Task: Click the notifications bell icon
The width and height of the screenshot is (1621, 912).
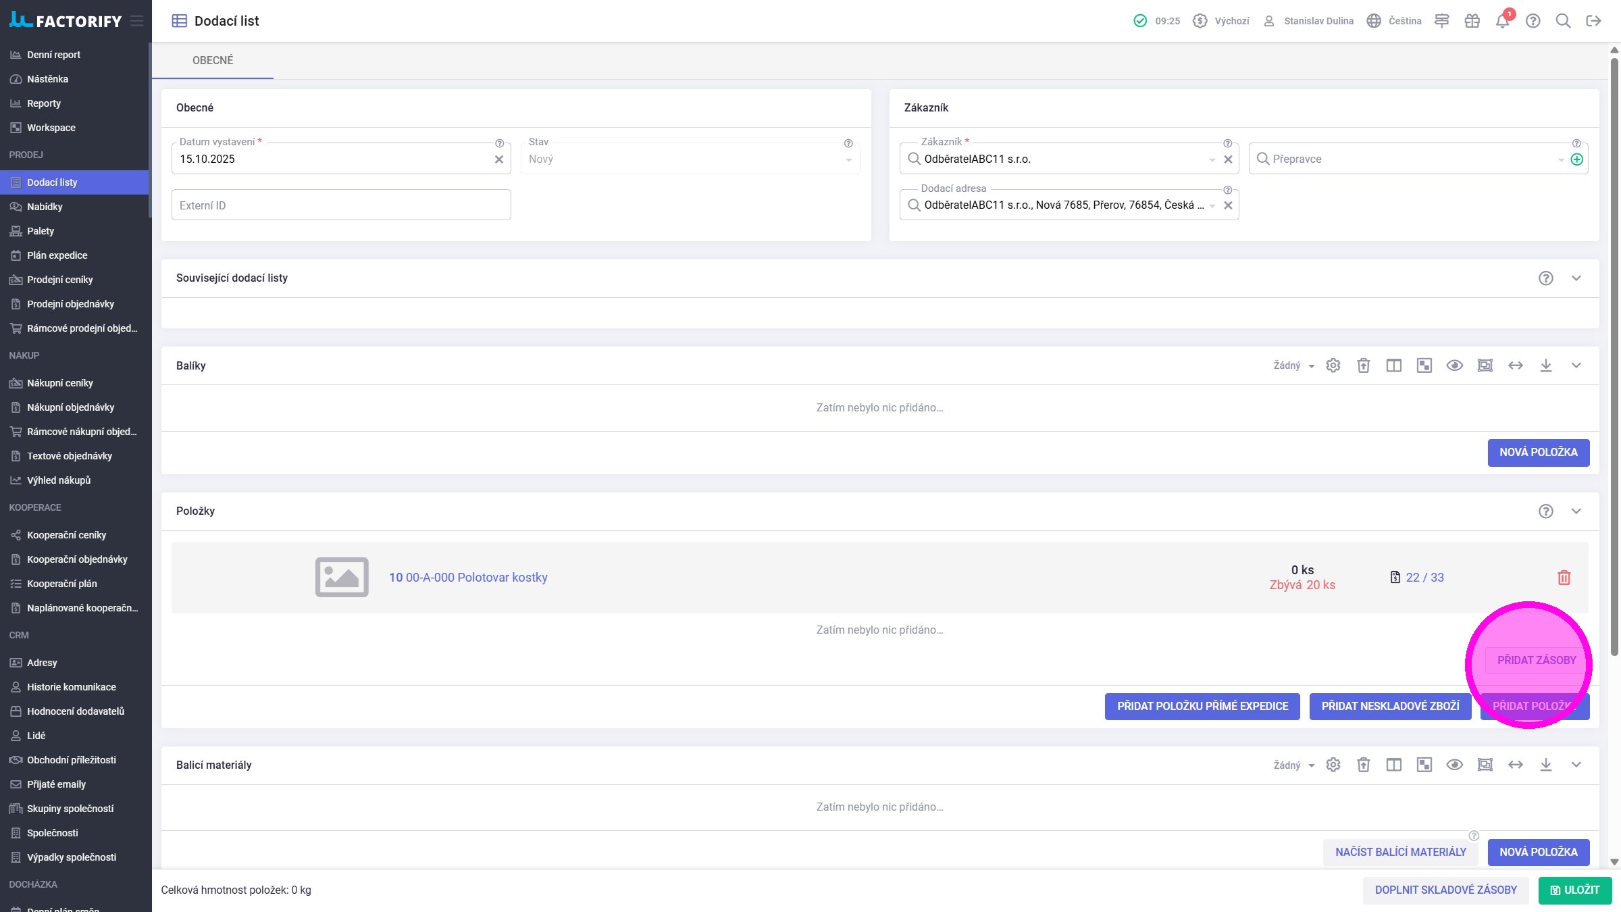Action: tap(1502, 21)
